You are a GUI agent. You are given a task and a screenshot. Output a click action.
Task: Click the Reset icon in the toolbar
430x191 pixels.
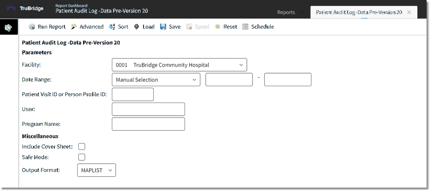click(x=217, y=27)
